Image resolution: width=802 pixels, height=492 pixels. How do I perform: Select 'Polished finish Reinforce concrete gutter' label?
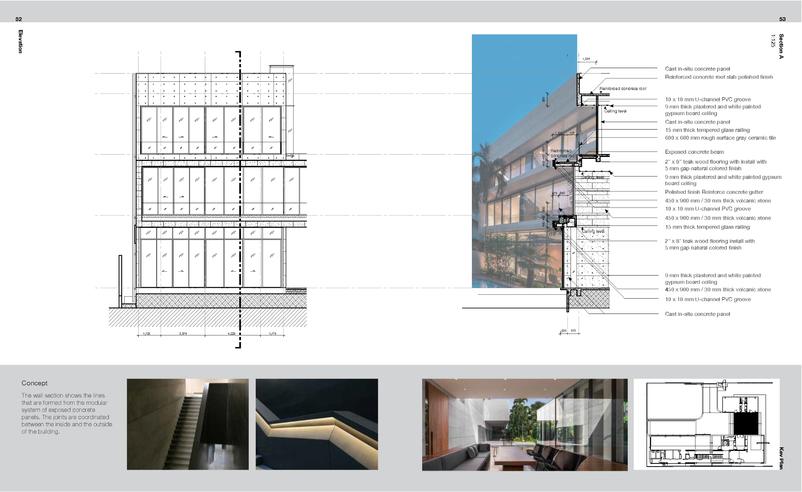coord(713,192)
